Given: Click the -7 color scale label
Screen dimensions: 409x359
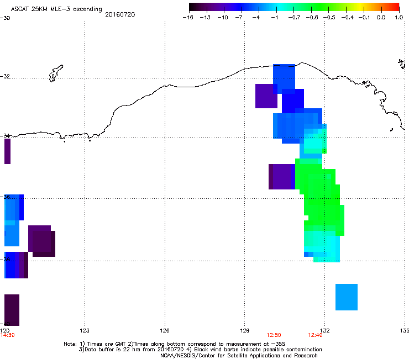Looking at the screenshot, I should [238, 18].
